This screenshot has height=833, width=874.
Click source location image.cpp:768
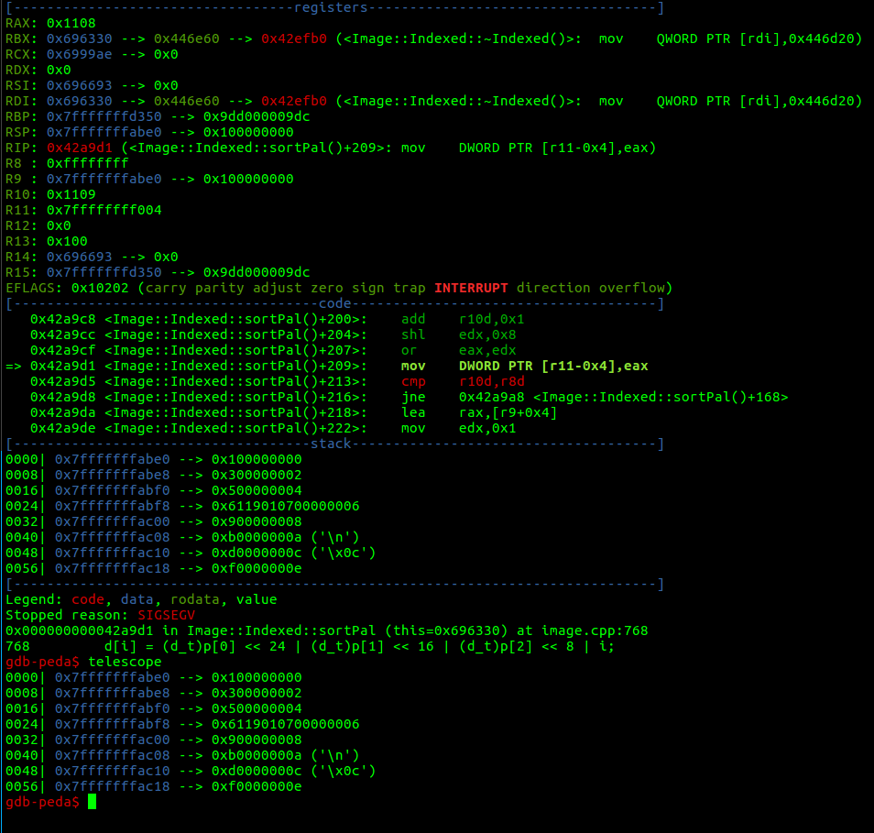tap(595, 631)
